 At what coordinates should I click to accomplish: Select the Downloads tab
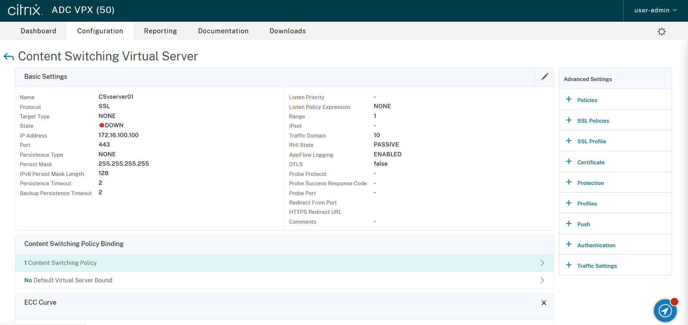pyautogui.click(x=287, y=31)
